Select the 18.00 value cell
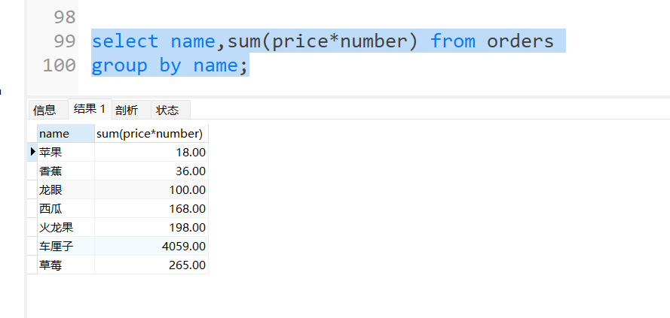670x318 pixels. (x=151, y=152)
